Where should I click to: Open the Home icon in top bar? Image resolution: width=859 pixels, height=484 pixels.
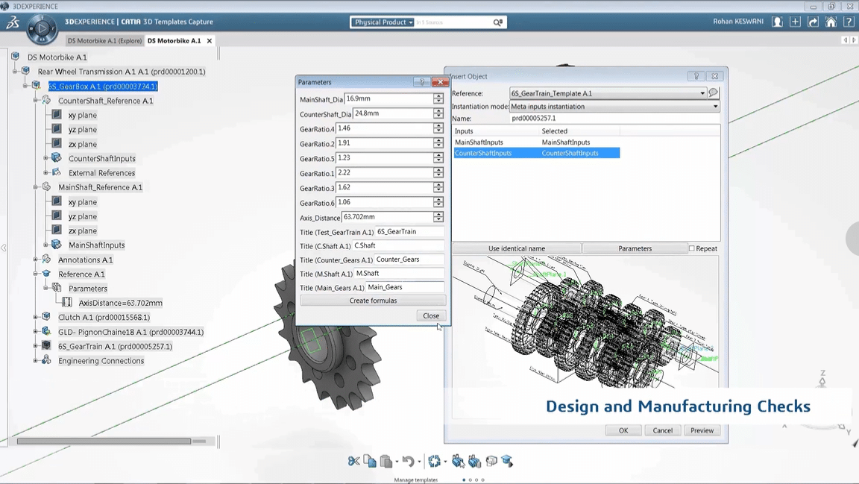pos(831,22)
